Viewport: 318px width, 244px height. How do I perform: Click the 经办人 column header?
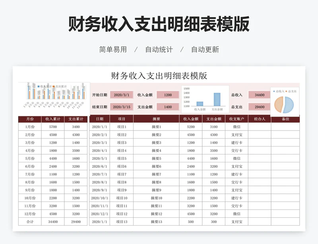click(x=260, y=119)
